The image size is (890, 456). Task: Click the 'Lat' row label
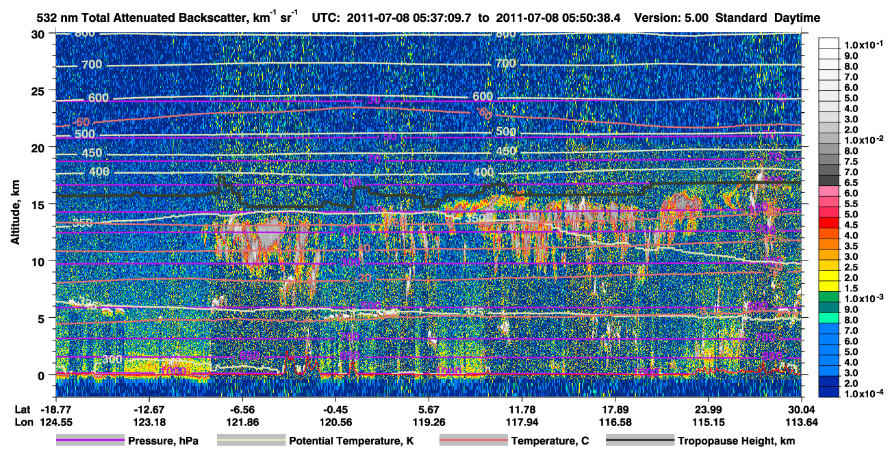coord(22,410)
